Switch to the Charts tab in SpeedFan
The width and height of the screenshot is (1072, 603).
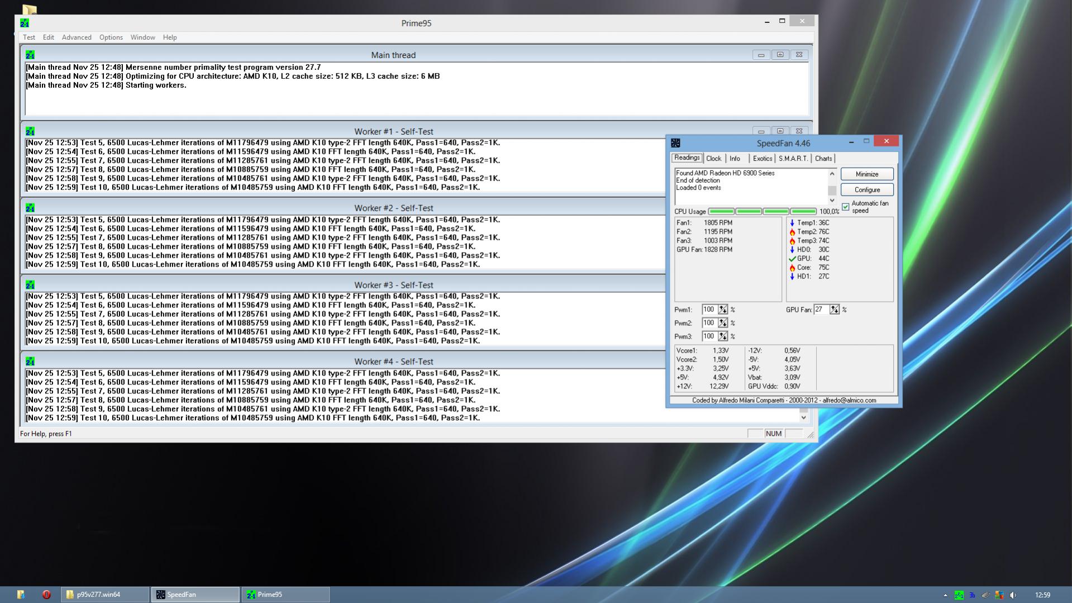pyautogui.click(x=823, y=159)
